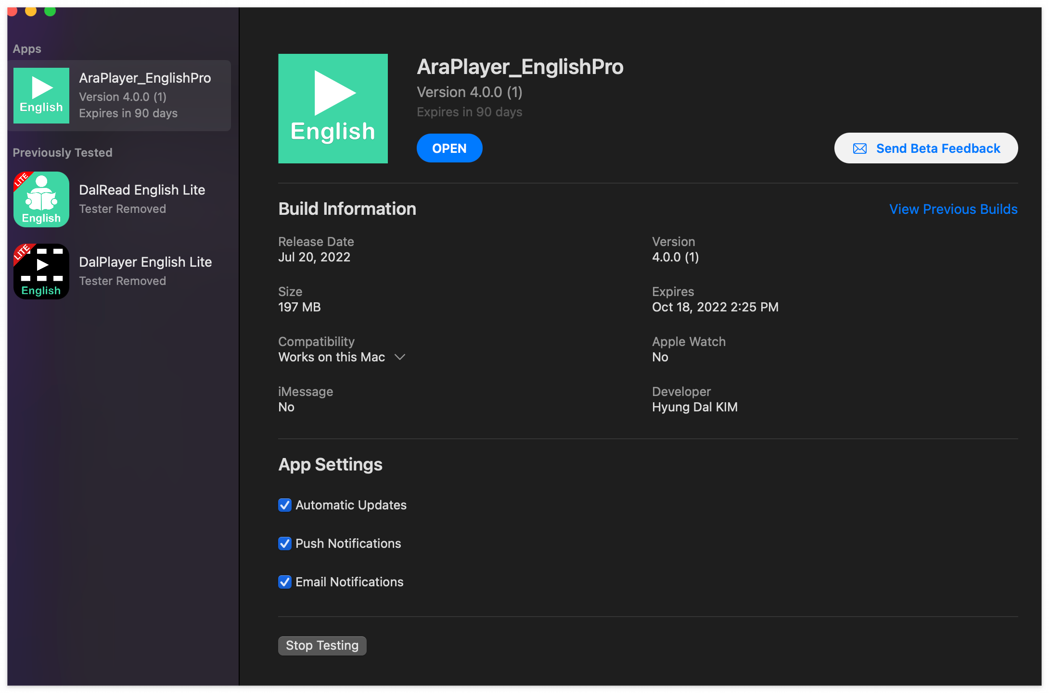
Task: Select the AraPlayer_EnglishPro sidebar entry
Action: 144,96
